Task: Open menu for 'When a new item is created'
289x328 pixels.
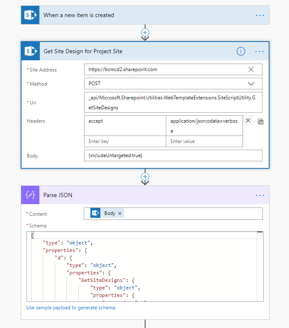Action: click(x=260, y=15)
